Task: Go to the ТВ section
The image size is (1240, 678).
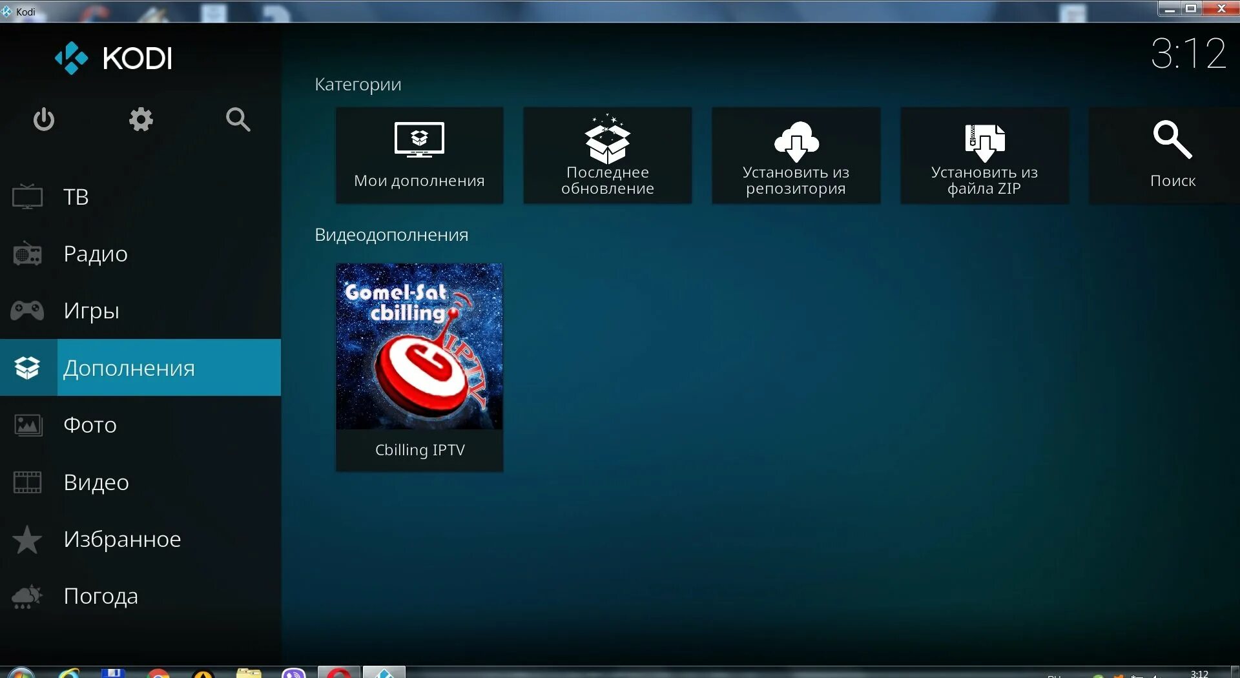Action: point(140,197)
